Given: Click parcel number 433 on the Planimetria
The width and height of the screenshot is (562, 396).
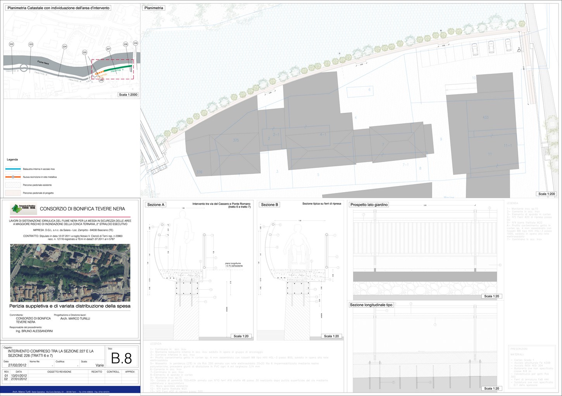Looking at the screenshot, I should (x=485, y=117).
